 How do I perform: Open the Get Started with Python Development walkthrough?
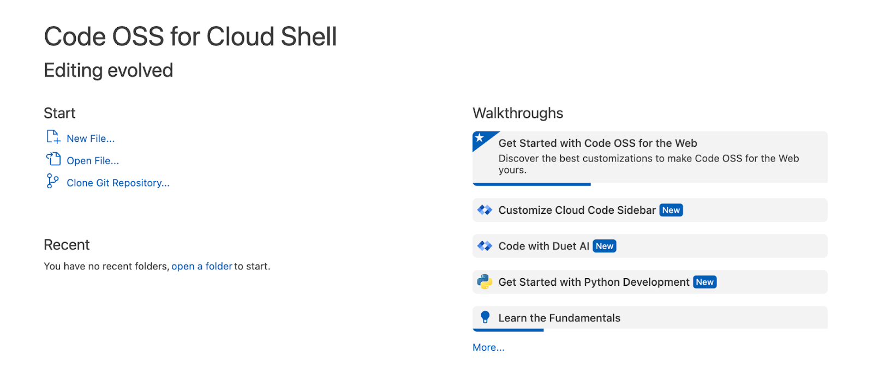point(649,281)
